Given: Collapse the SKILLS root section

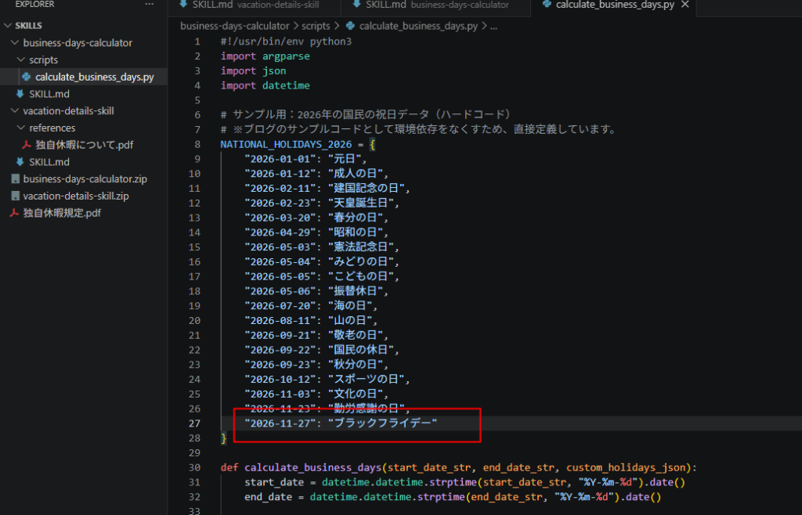Looking at the screenshot, I should [8, 26].
